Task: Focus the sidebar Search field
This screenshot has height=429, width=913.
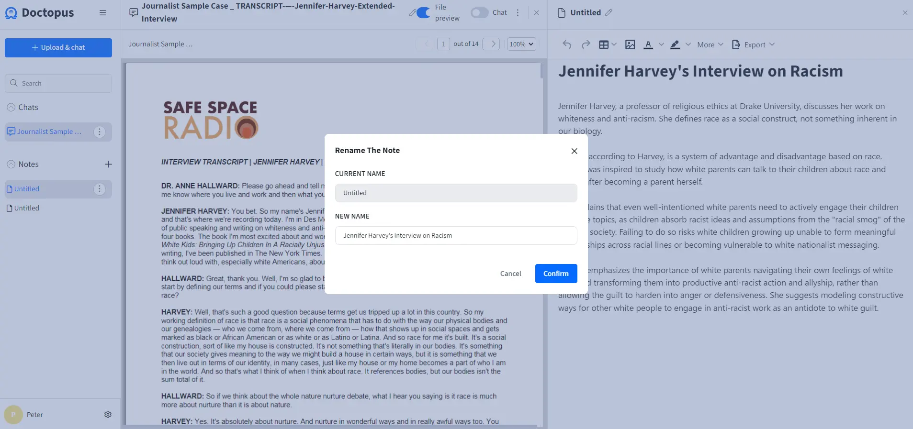Action: 58,83
